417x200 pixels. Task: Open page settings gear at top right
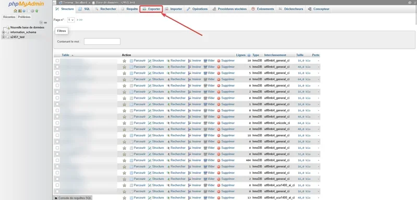[x=410, y=3]
